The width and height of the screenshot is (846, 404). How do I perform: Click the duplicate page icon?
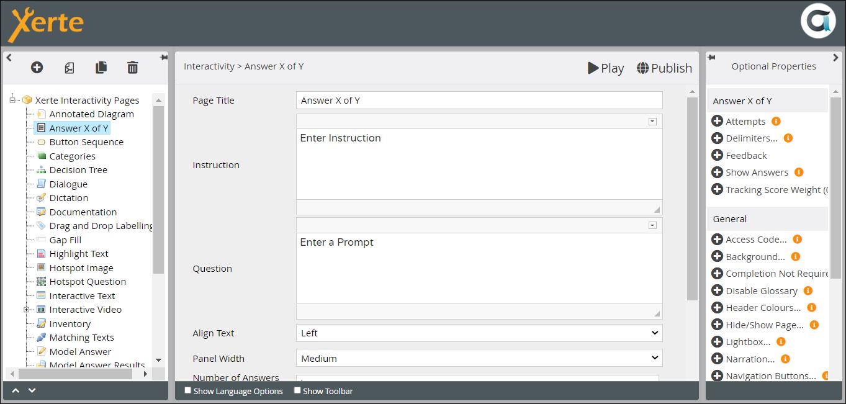click(x=101, y=68)
